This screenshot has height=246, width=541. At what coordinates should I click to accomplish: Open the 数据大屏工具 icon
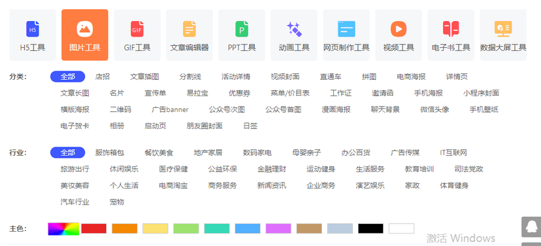tap(503, 29)
